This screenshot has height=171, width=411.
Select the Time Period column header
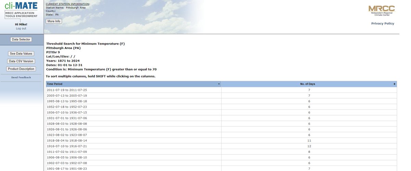pyautogui.click(x=134, y=84)
